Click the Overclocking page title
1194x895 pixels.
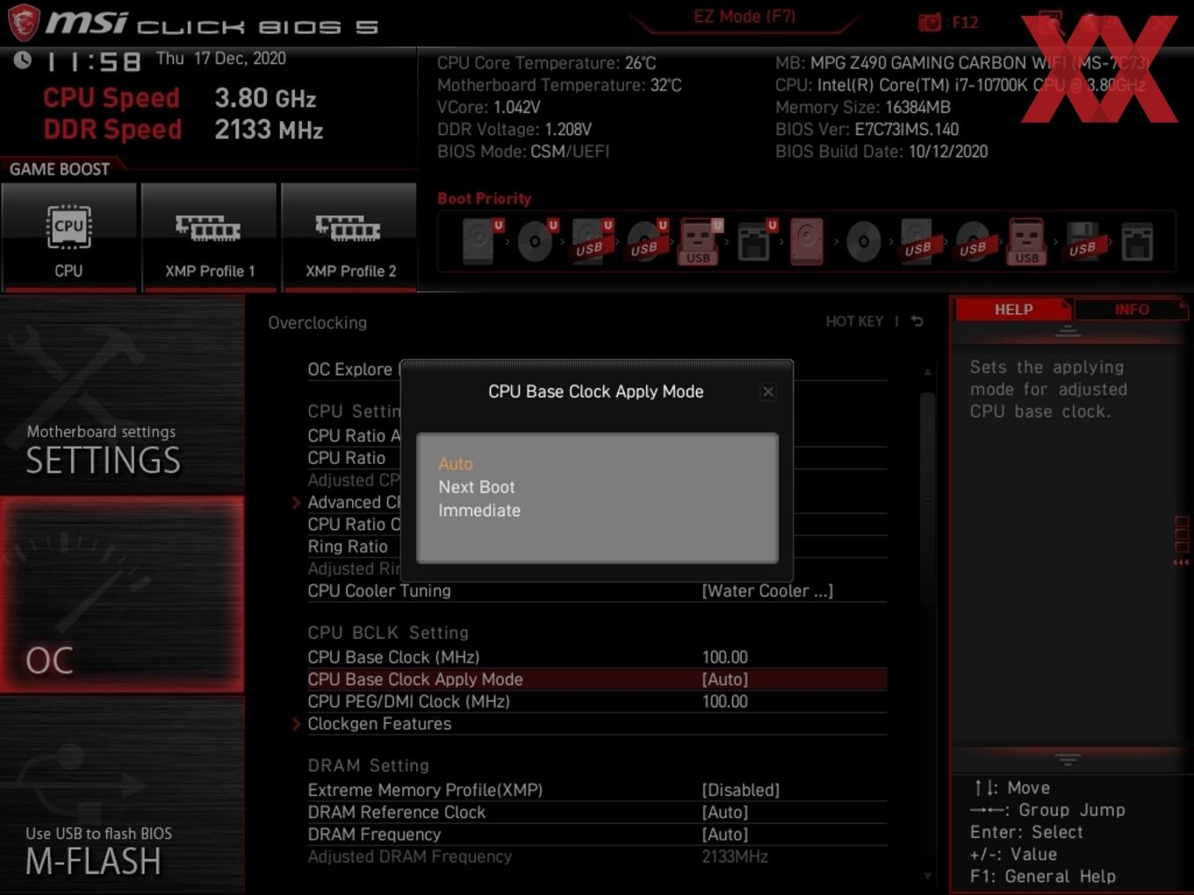(318, 323)
